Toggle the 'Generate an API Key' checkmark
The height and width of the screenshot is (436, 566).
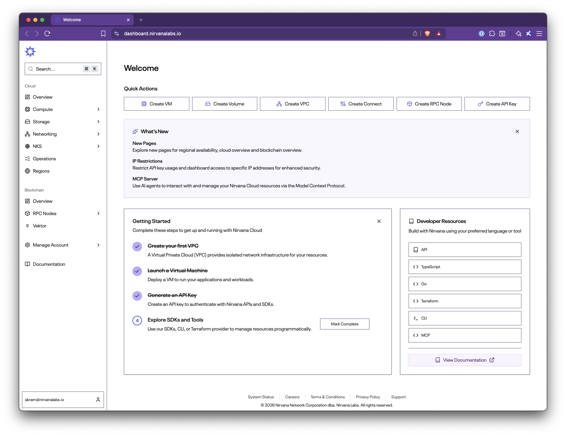click(137, 296)
